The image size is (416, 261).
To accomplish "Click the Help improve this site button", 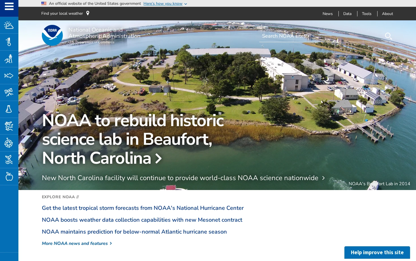I will (x=377, y=253).
